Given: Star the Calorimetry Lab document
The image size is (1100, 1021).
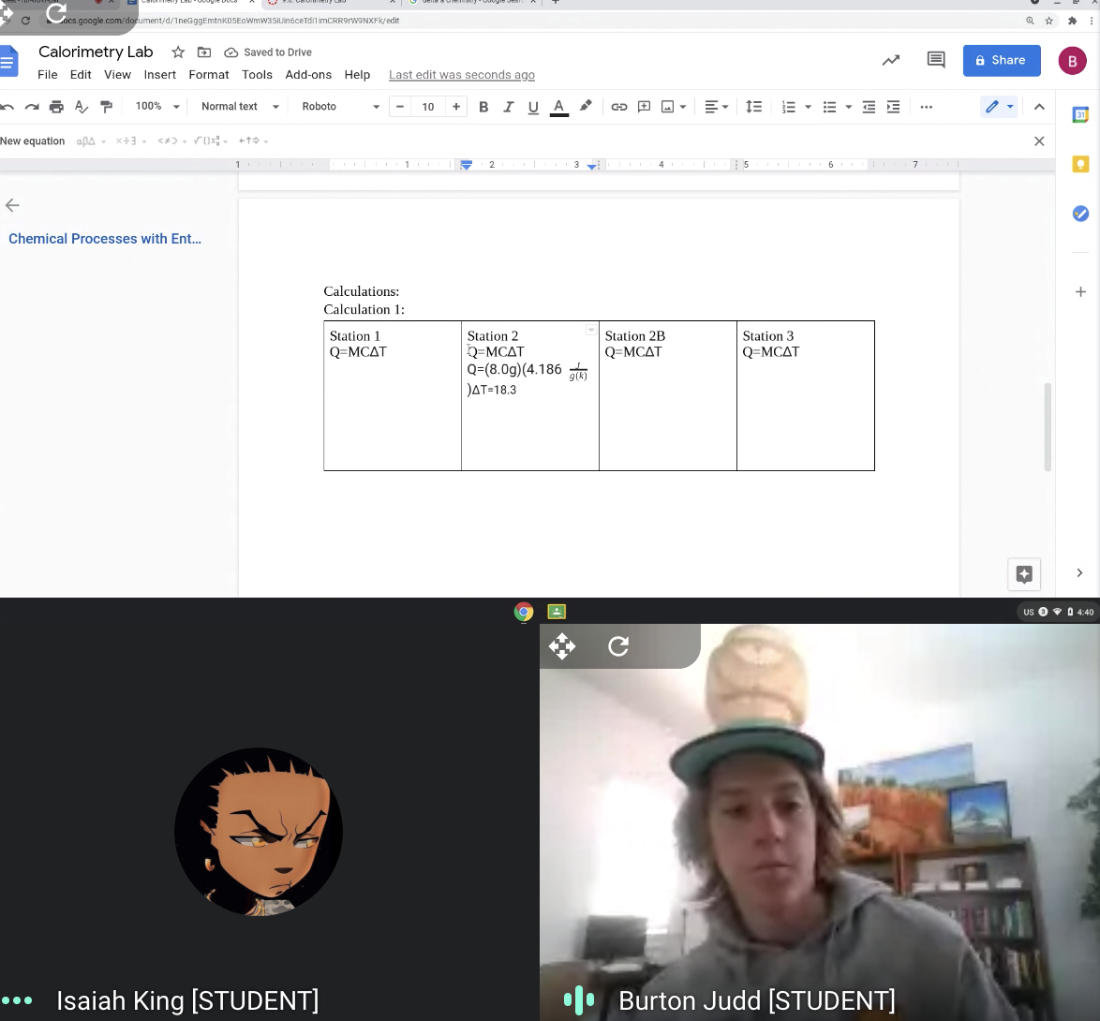Looking at the screenshot, I should click(x=178, y=52).
